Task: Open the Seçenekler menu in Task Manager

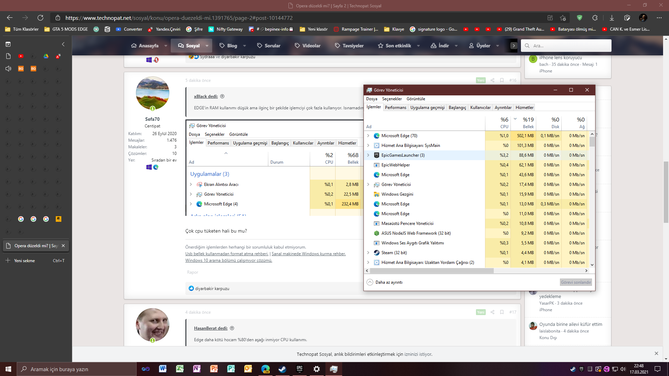Action: point(392,99)
